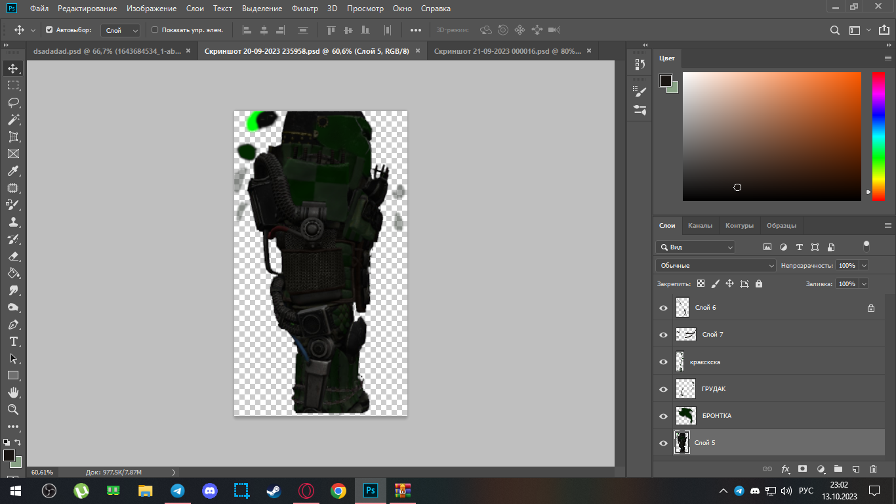Select the Path Selection arrow tool
896x504 pixels.
pyautogui.click(x=13, y=358)
